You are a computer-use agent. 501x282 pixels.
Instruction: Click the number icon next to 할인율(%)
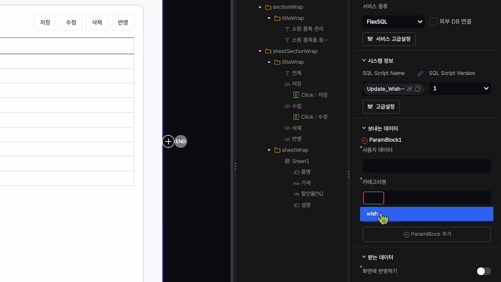point(296,194)
